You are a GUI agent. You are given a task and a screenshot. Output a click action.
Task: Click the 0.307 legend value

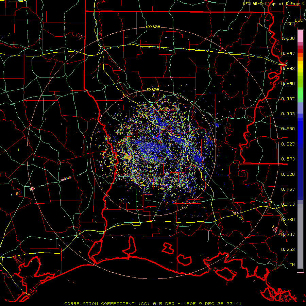point(288,235)
